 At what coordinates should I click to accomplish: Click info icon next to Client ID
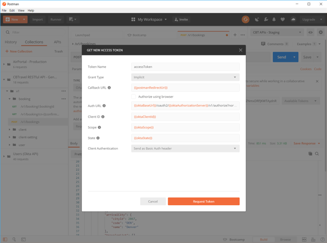pyautogui.click(x=103, y=117)
